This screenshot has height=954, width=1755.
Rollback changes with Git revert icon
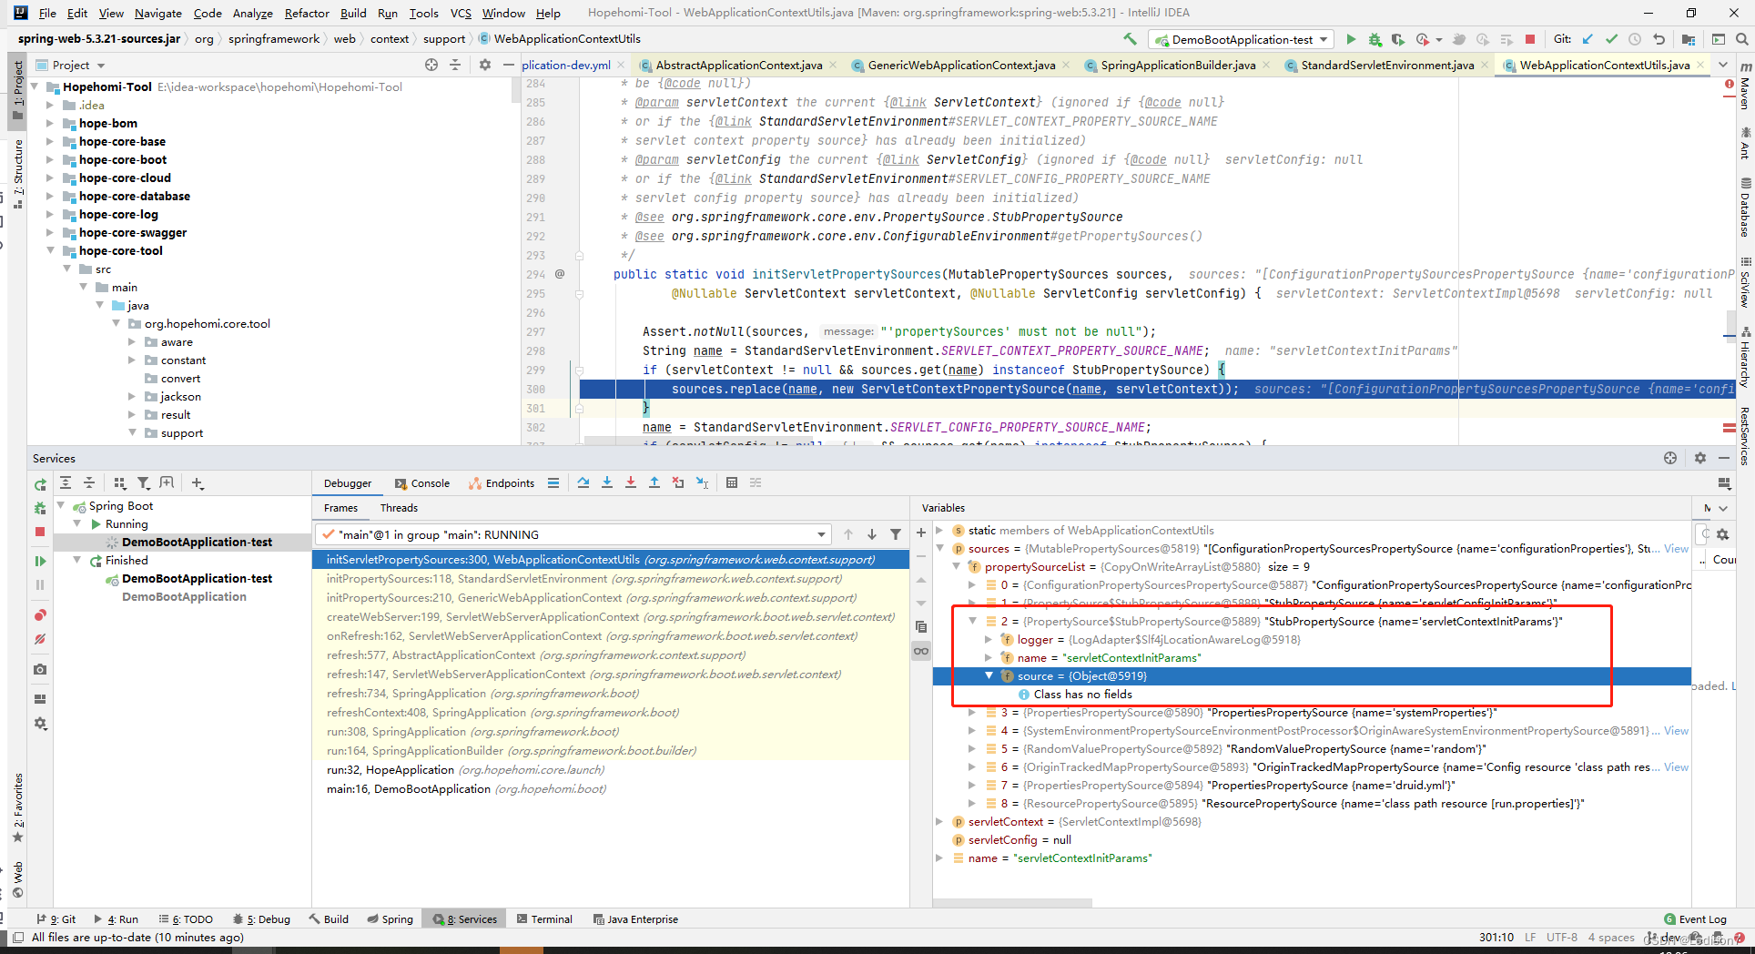[1659, 39]
